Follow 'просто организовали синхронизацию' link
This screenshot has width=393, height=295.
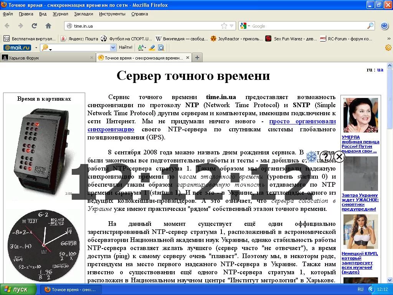[x=302, y=121]
